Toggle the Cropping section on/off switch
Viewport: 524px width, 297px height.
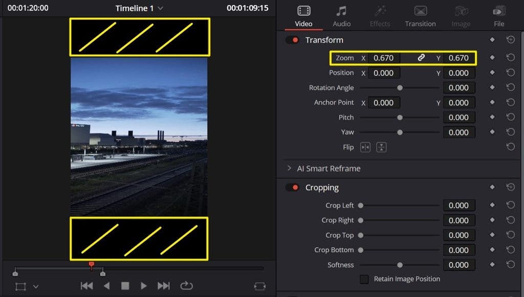click(292, 188)
